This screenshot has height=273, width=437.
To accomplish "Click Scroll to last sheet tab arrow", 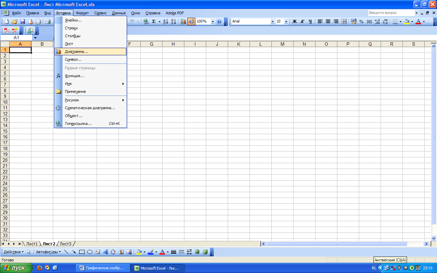I will pos(20,244).
